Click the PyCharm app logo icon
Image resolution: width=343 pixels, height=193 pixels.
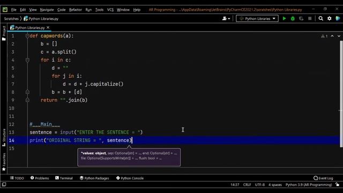coord(5,10)
